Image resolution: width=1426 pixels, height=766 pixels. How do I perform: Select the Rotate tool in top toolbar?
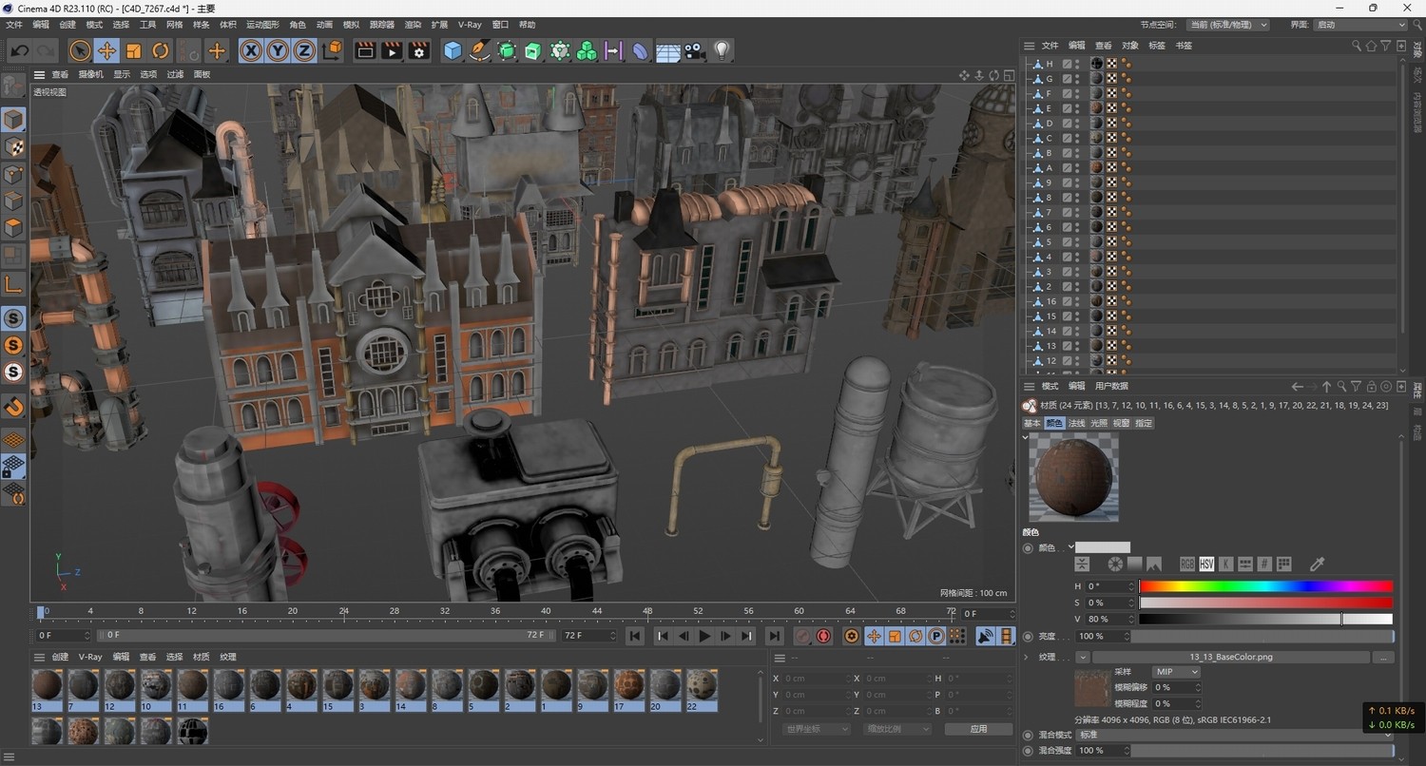pyautogui.click(x=161, y=51)
